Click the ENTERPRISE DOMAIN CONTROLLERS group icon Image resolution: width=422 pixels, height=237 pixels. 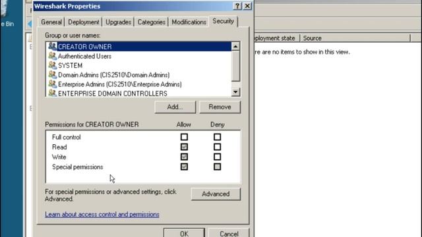(53, 93)
